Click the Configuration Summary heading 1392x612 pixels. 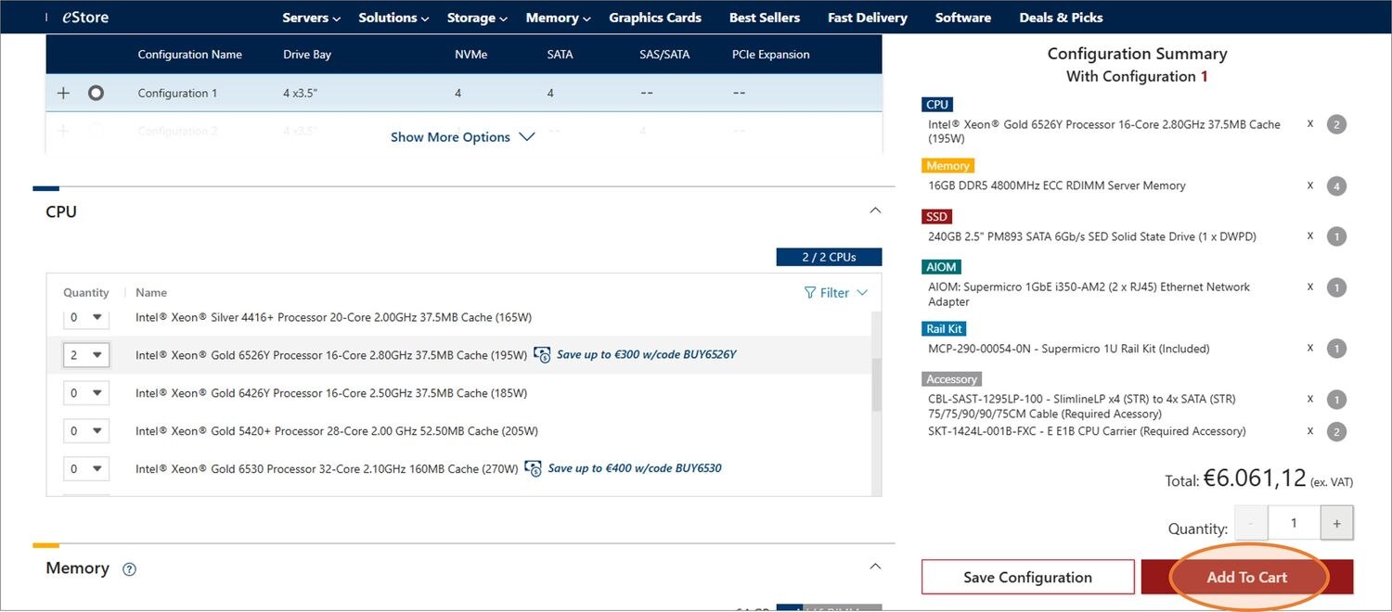tap(1137, 54)
